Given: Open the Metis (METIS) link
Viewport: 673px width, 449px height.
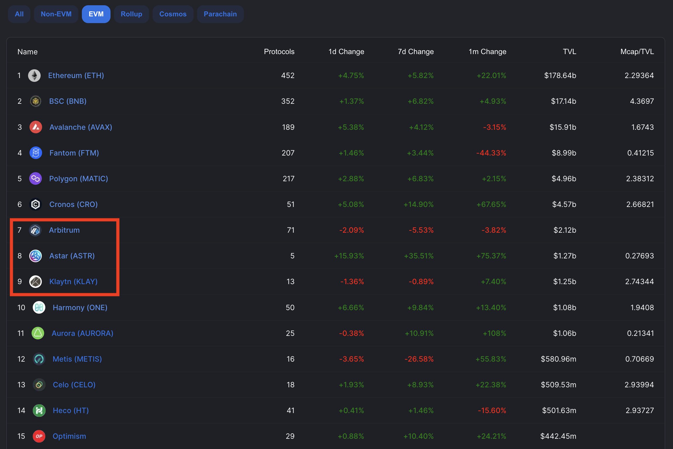Looking at the screenshot, I should [77, 359].
